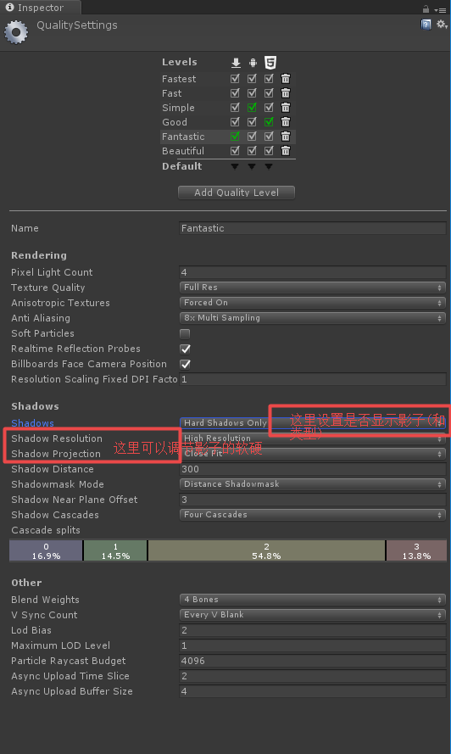Open Default level dropdown for Android
The width and height of the screenshot is (451, 754).
252,166
